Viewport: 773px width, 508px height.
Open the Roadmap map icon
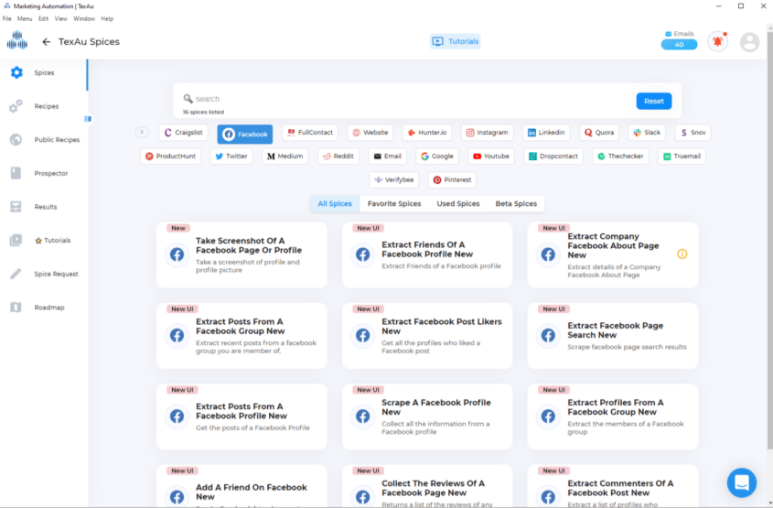click(x=16, y=308)
